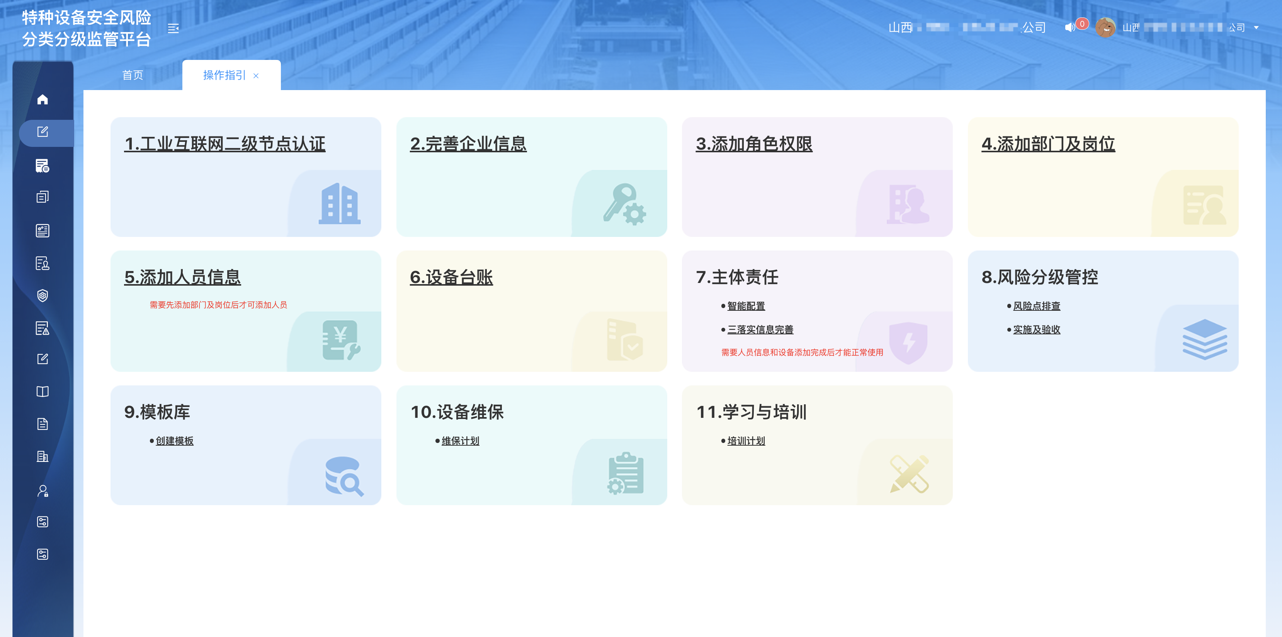Open the non-highlighted pencil-edit sidebar icon
The image size is (1282, 637).
pyautogui.click(x=43, y=359)
